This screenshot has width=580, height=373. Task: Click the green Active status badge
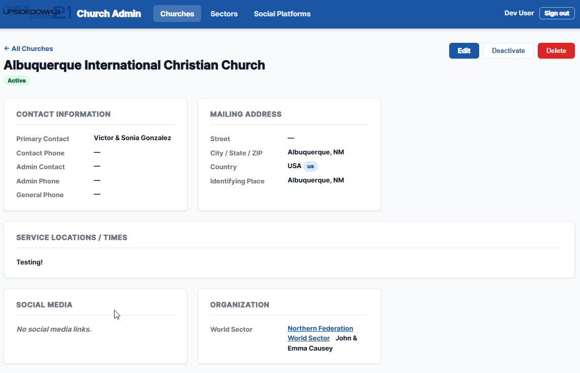17,81
